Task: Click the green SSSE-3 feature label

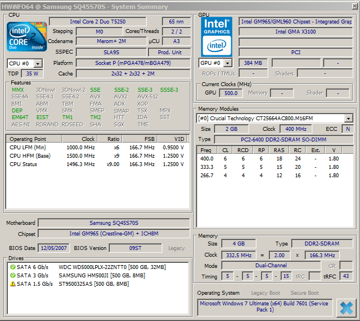Action: point(169,90)
